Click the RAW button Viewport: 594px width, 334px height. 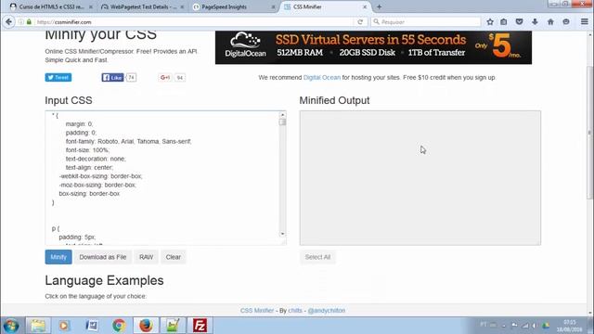[146, 257]
